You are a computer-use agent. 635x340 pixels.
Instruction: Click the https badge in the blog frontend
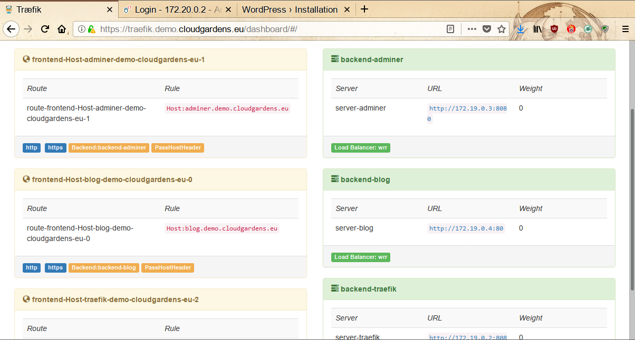click(x=55, y=268)
